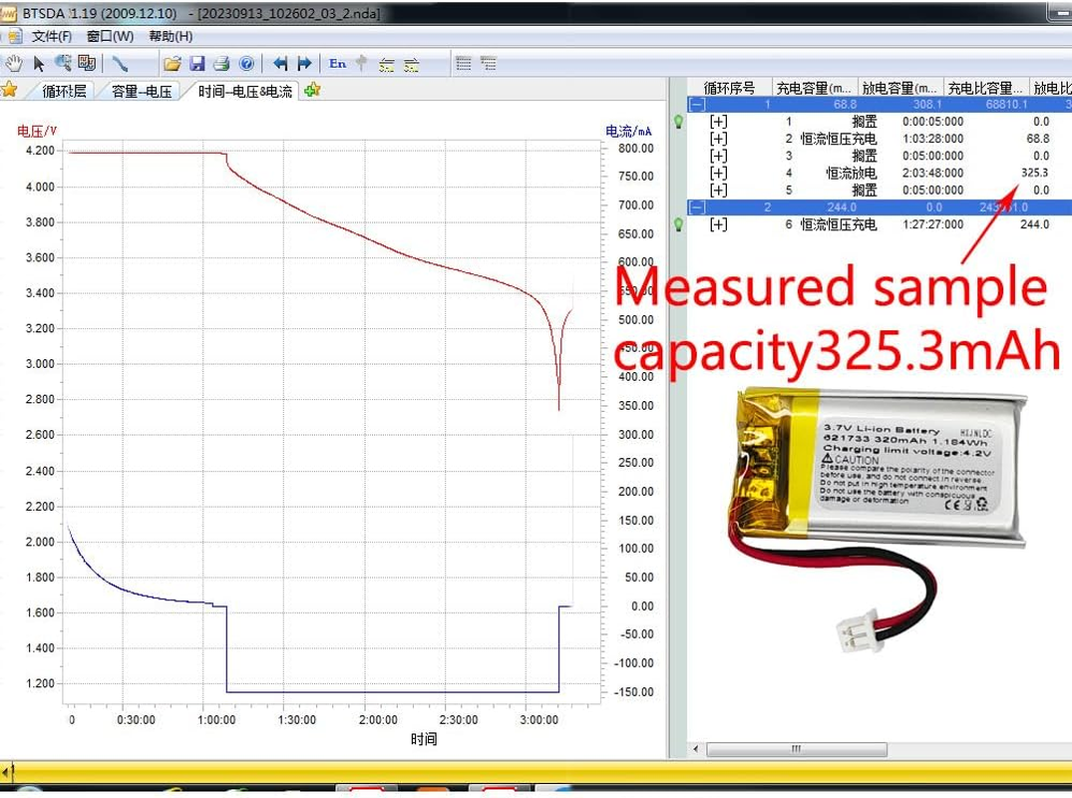
Task: Click the 放电容量 column header
Action: point(898,88)
